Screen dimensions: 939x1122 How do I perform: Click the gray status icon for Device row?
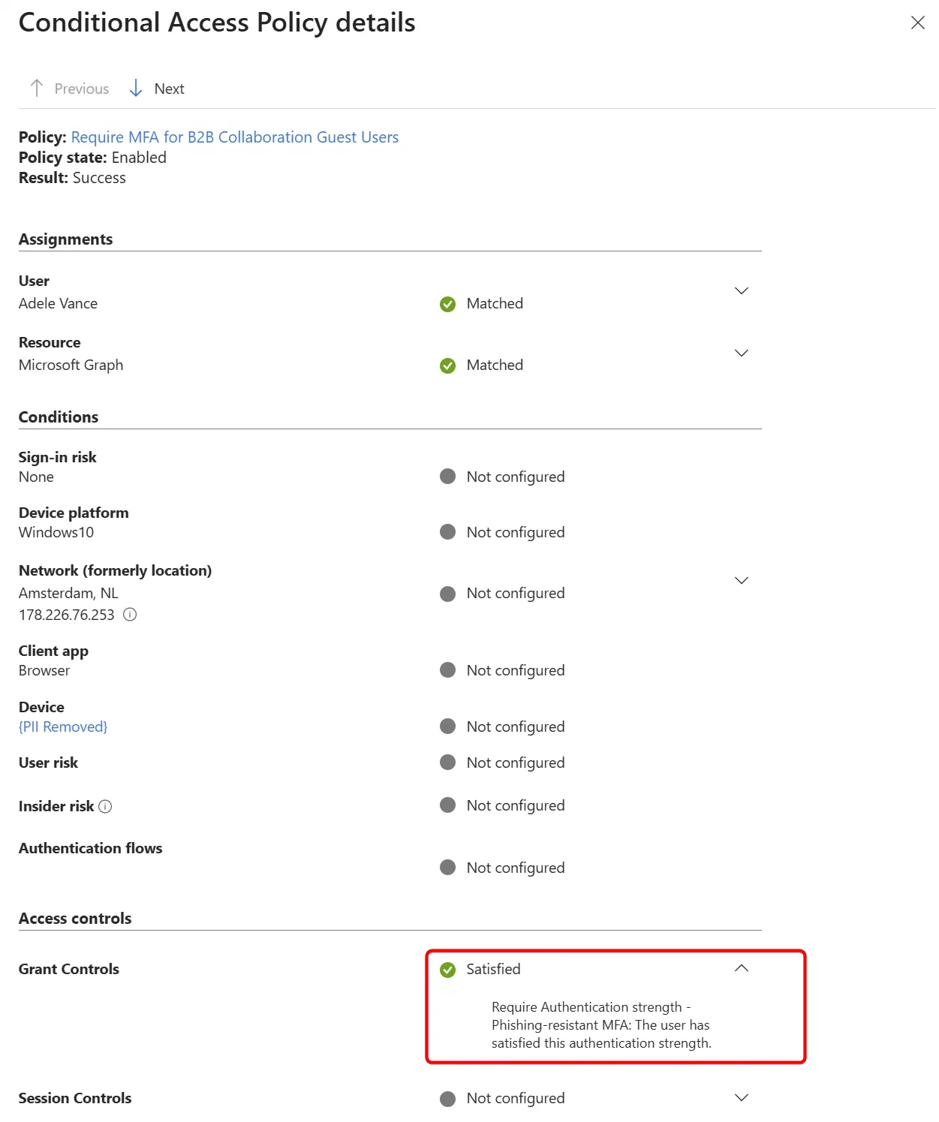click(x=448, y=726)
